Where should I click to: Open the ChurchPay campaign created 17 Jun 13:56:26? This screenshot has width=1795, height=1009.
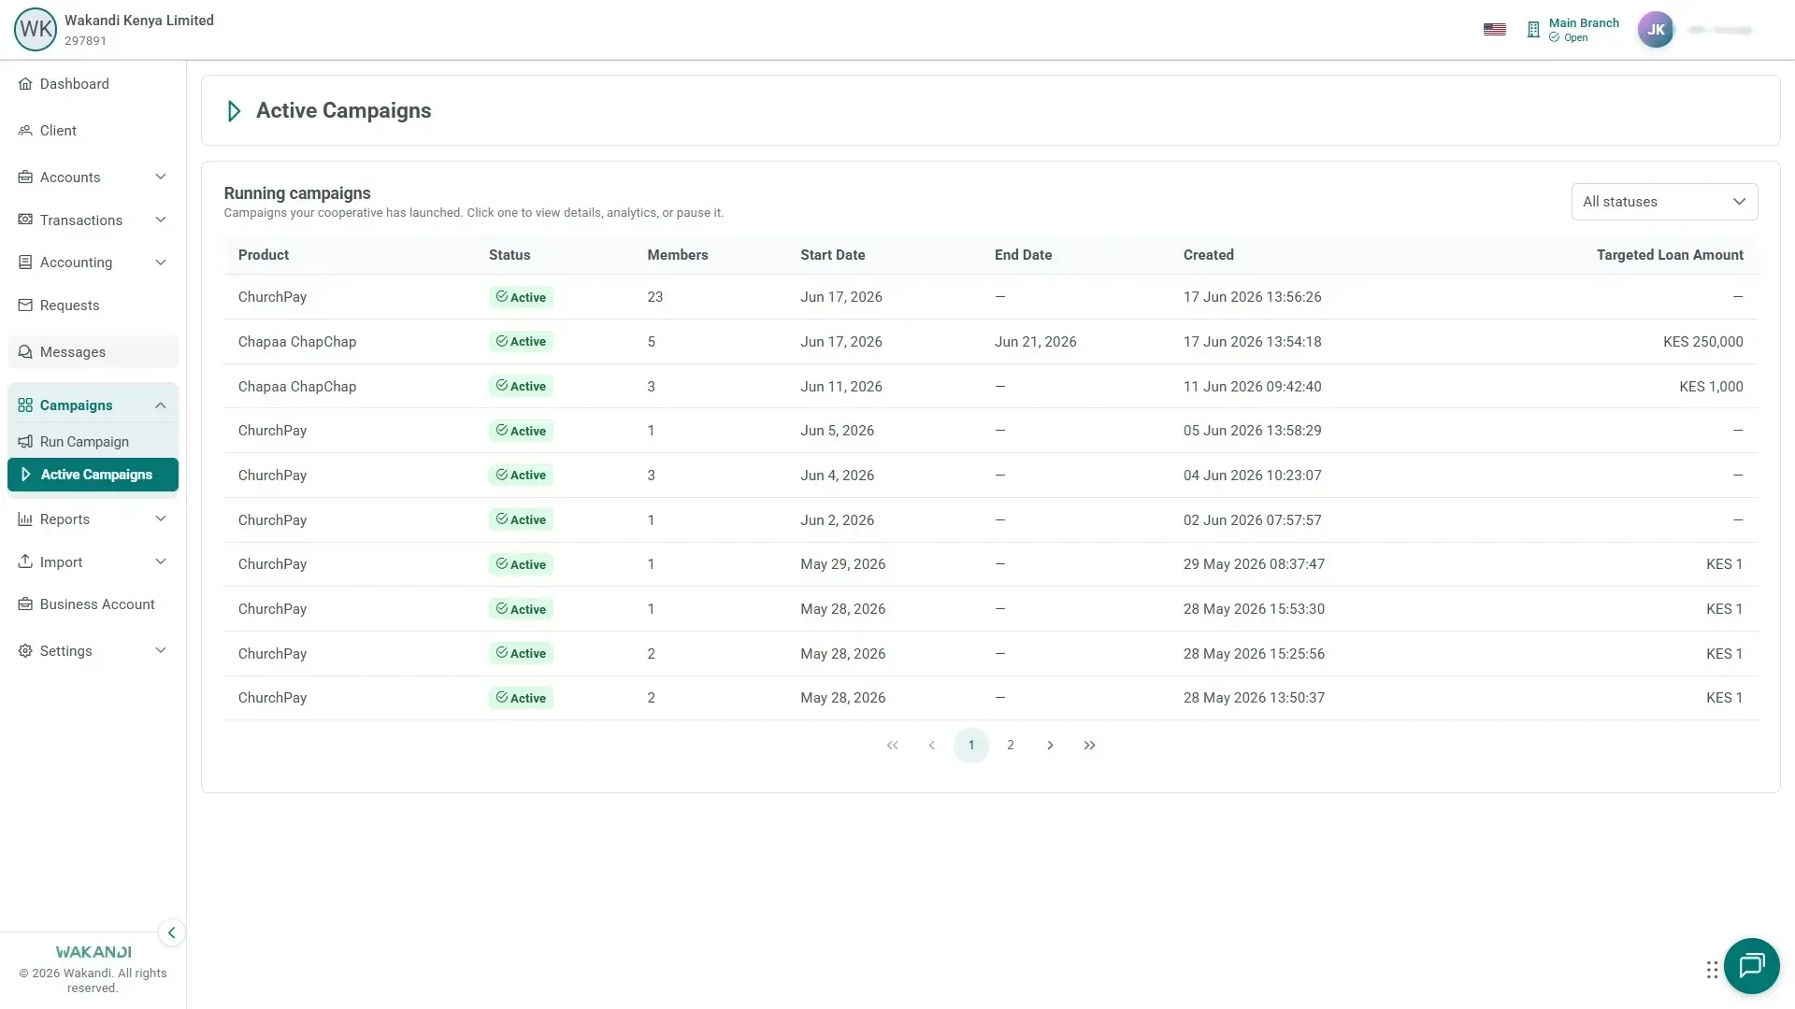point(990,297)
